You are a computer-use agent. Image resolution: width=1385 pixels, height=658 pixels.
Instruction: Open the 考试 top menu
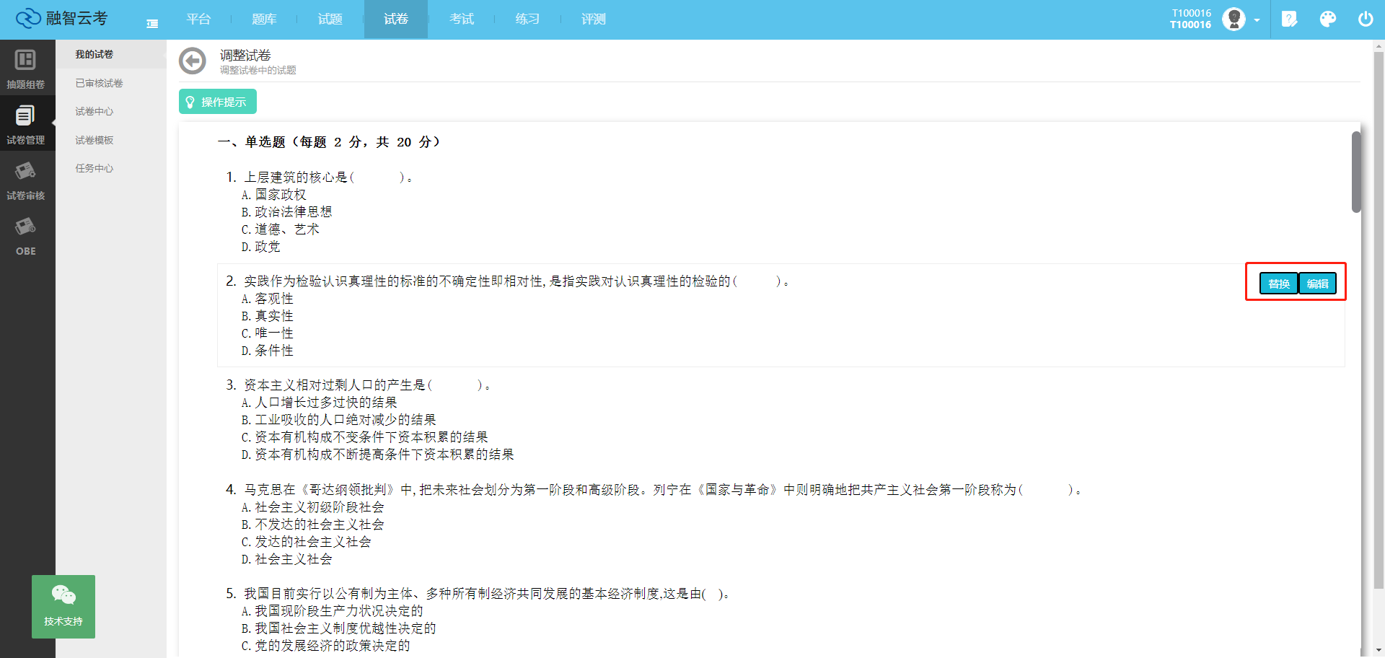click(x=462, y=19)
